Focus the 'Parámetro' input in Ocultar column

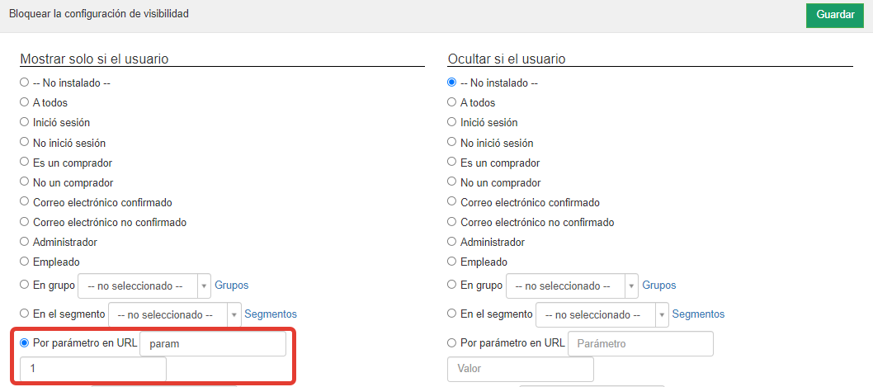641,344
